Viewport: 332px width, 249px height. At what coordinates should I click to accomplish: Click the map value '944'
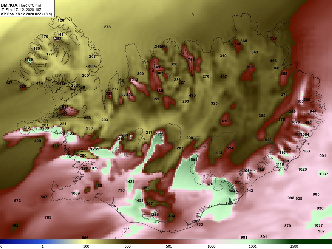click(x=313, y=111)
